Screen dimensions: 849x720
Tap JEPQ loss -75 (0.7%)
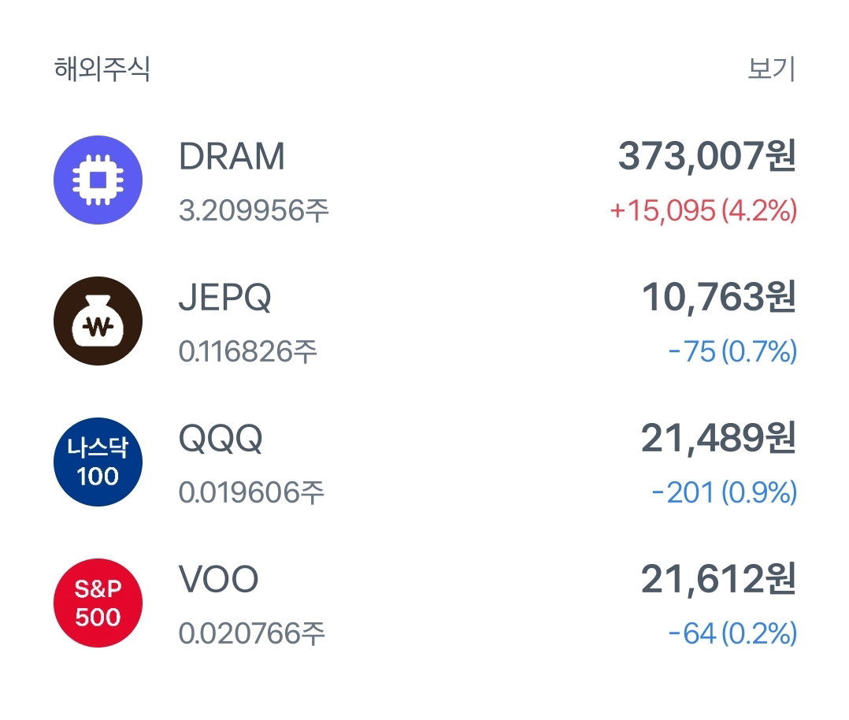(732, 351)
